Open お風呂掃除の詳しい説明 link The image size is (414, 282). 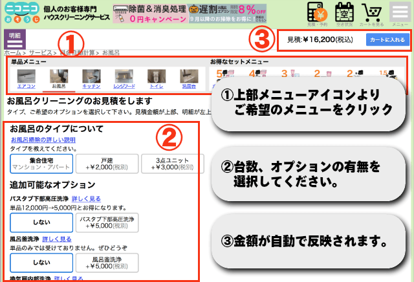coord(43,140)
